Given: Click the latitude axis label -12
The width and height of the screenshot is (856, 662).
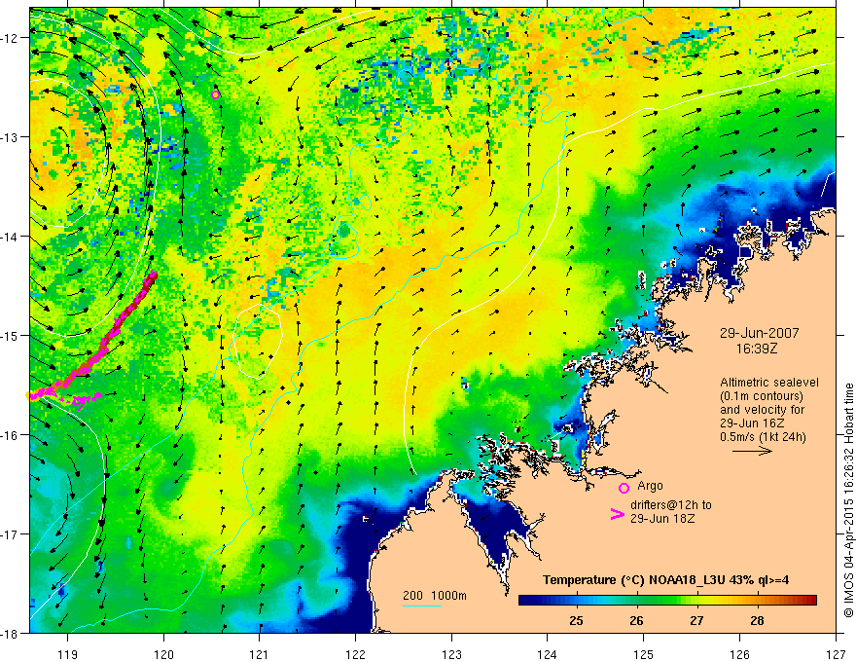Looking at the screenshot, I should (x=11, y=38).
